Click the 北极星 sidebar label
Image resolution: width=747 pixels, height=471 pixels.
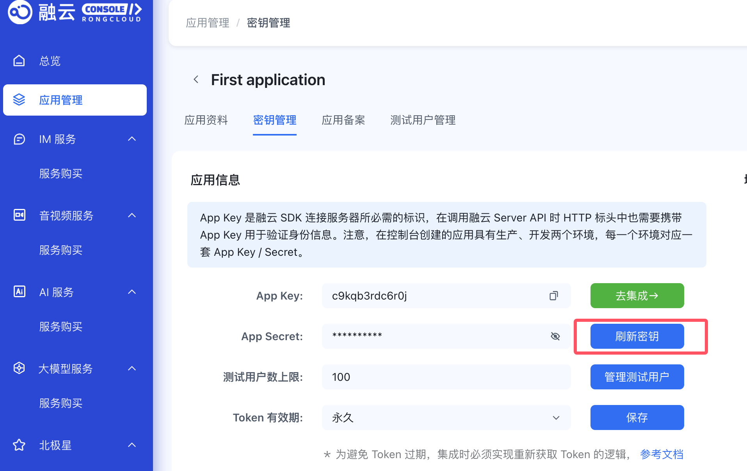[x=55, y=445]
